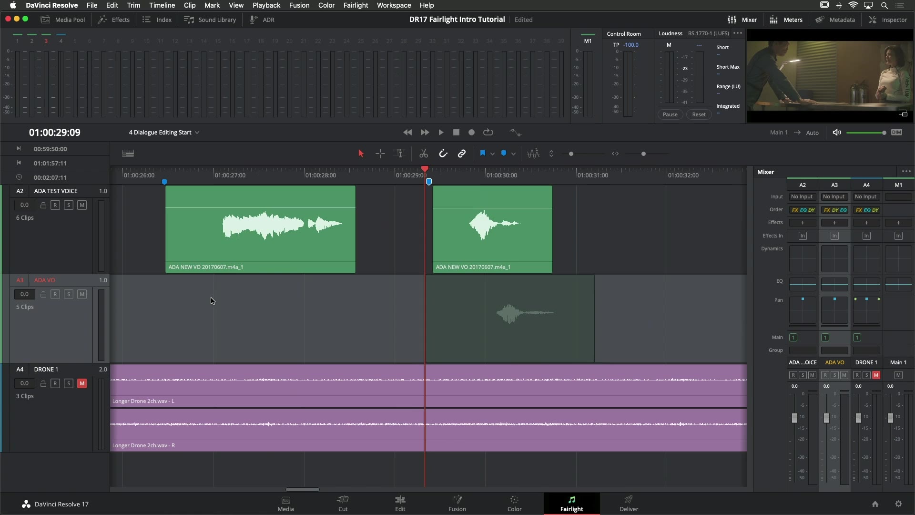This screenshot has width=915, height=515.
Task: Arm record on ADA TEST VOICE track
Action: tap(55, 205)
